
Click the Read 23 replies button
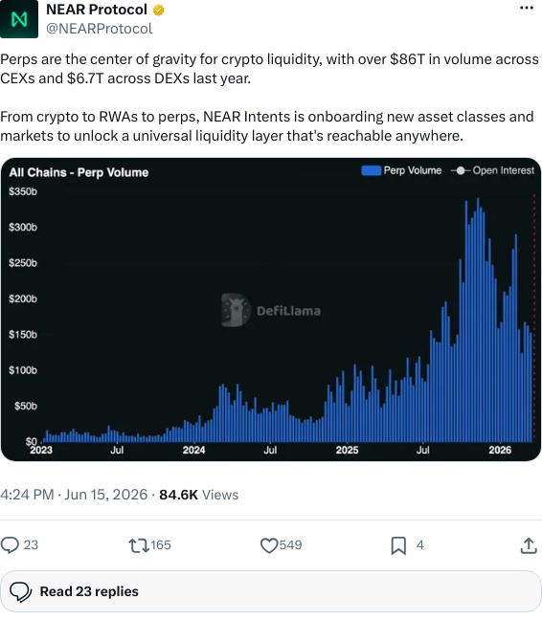click(271, 591)
